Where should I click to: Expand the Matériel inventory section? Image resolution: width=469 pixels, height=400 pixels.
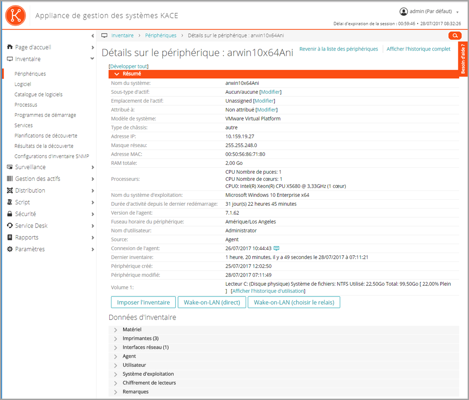(x=283, y=330)
